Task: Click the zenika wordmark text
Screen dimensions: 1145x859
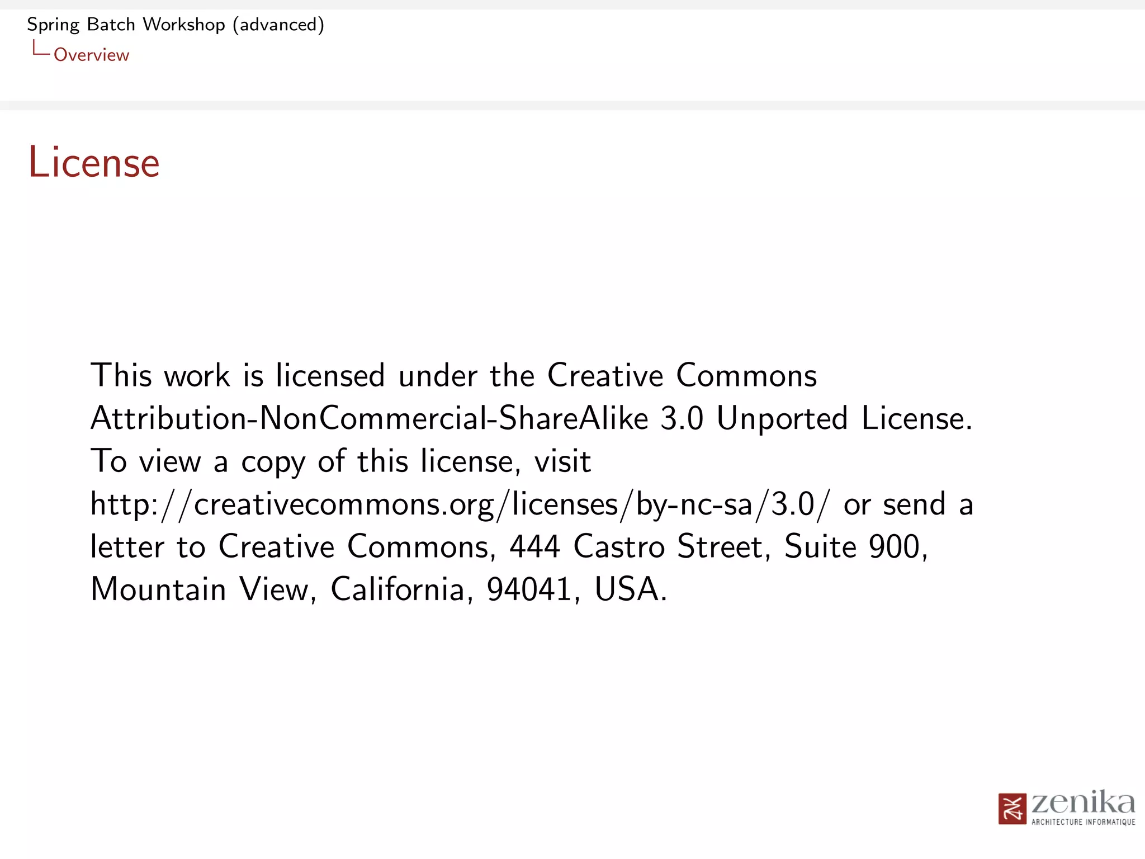Action: [1083, 802]
